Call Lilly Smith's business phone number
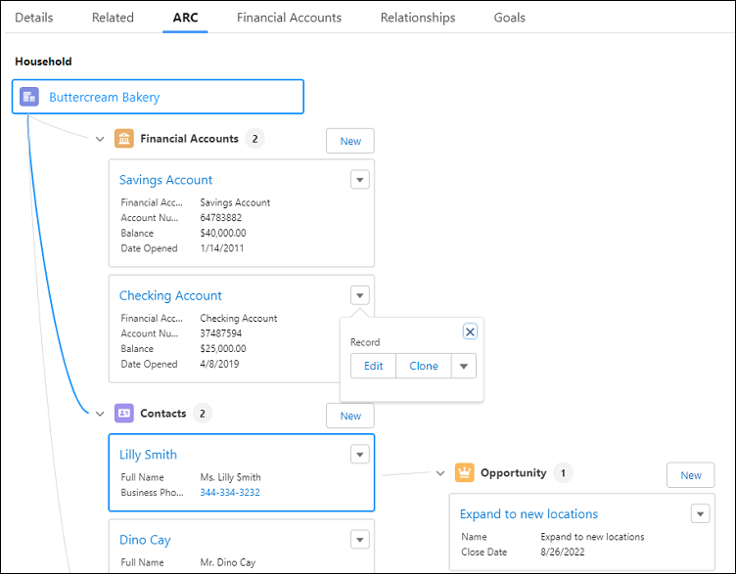The height and width of the screenshot is (574, 736). click(x=230, y=493)
